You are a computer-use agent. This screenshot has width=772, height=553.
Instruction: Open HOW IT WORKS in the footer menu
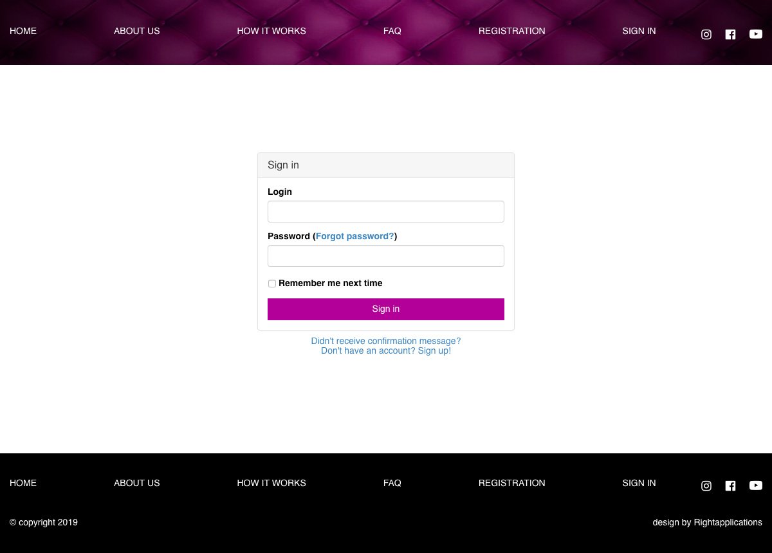[271, 483]
